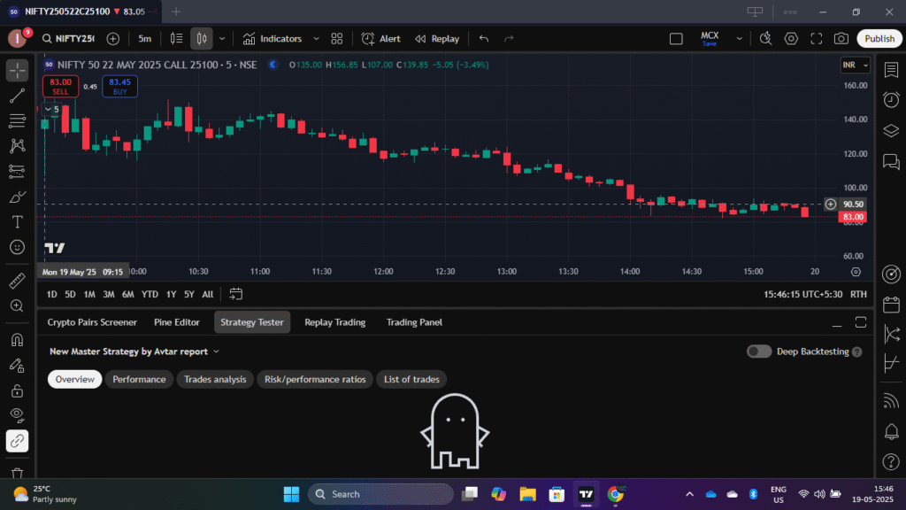This screenshot has height=510, width=906.
Task: Open the pattern drawing tools
Action: pos(18,146)
